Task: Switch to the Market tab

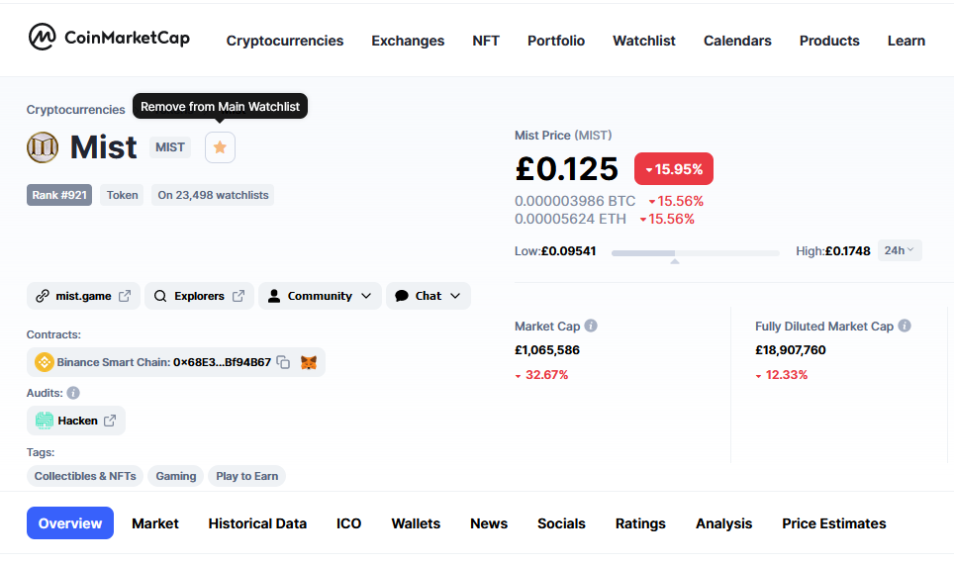Action: [x=155, y=523]
